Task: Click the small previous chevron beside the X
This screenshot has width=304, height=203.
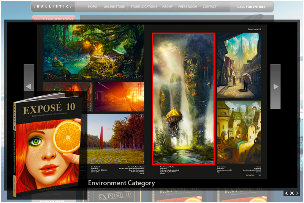Action: pos(287,193)
